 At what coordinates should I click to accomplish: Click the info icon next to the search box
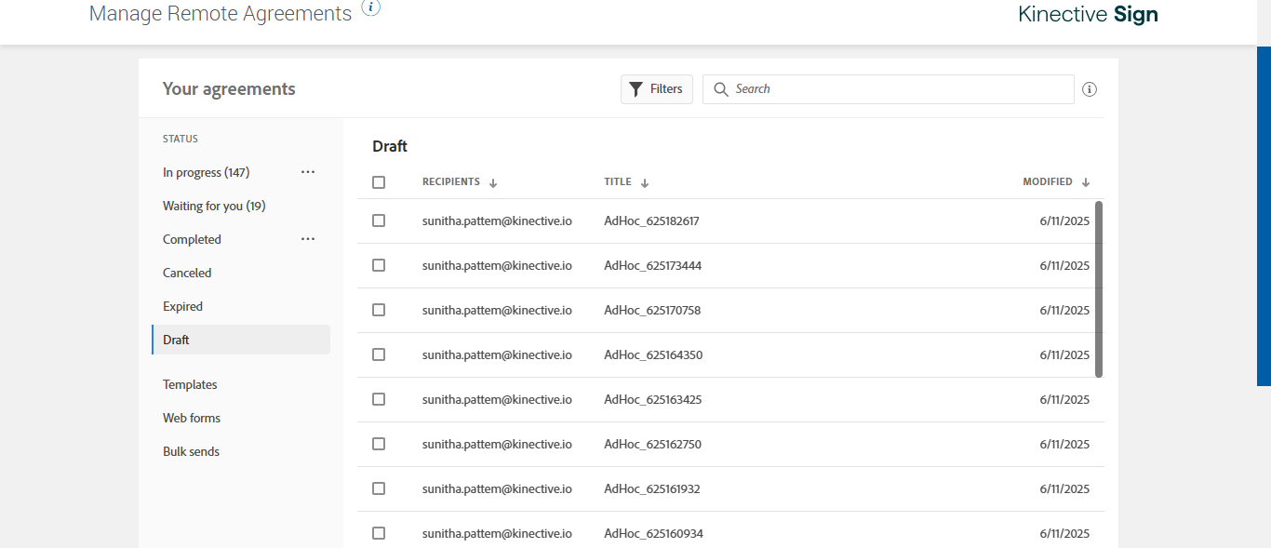point(1090,89)
